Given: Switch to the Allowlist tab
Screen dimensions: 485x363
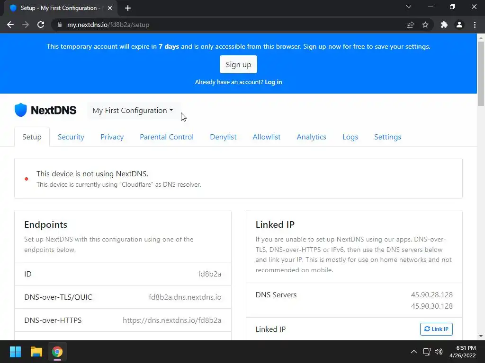Looking at the screenshot, I should 266,137.
